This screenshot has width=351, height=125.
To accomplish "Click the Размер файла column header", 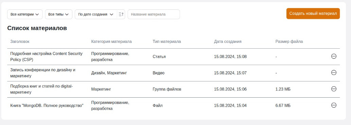I will point(289,42).
